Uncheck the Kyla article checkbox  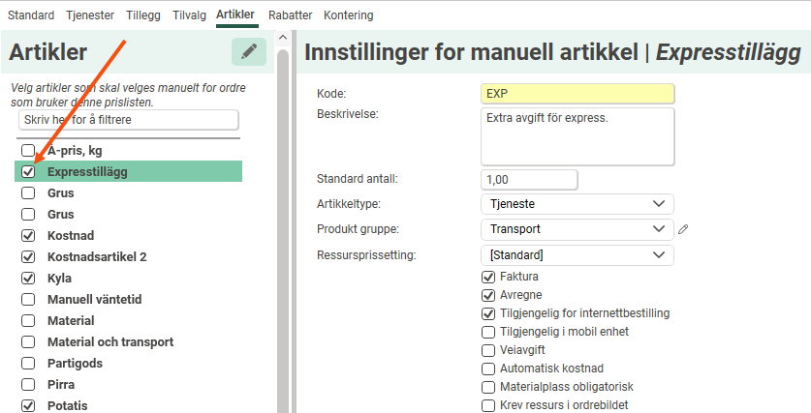point(28,279)
